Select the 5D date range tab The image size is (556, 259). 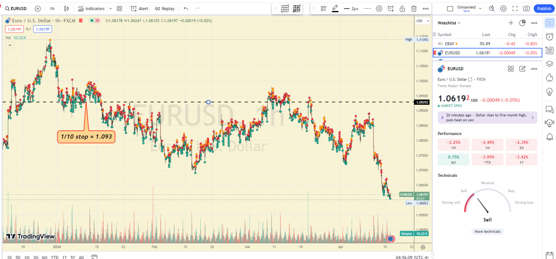[x=18, y=257]
